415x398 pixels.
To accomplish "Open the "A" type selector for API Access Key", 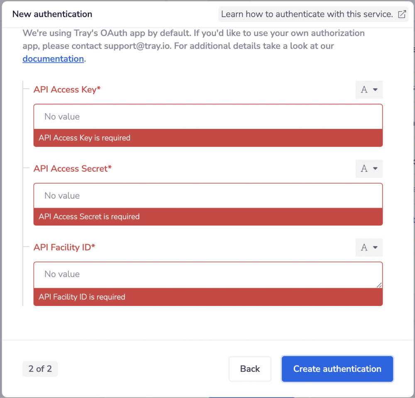I will pyautogui.click(x=369, y=90).
